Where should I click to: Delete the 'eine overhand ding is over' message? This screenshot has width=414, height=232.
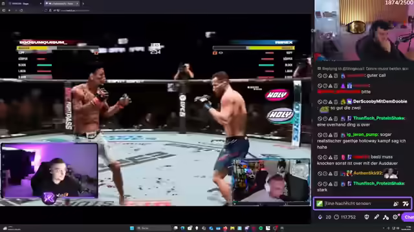click(336, 119)
